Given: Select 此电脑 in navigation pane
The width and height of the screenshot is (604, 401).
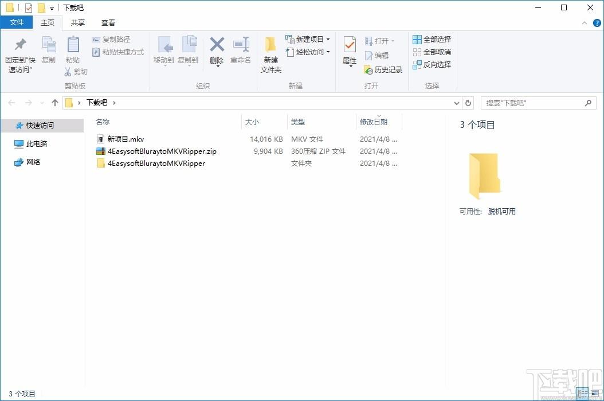Looking at the screenshot, I should pos(31,144).
